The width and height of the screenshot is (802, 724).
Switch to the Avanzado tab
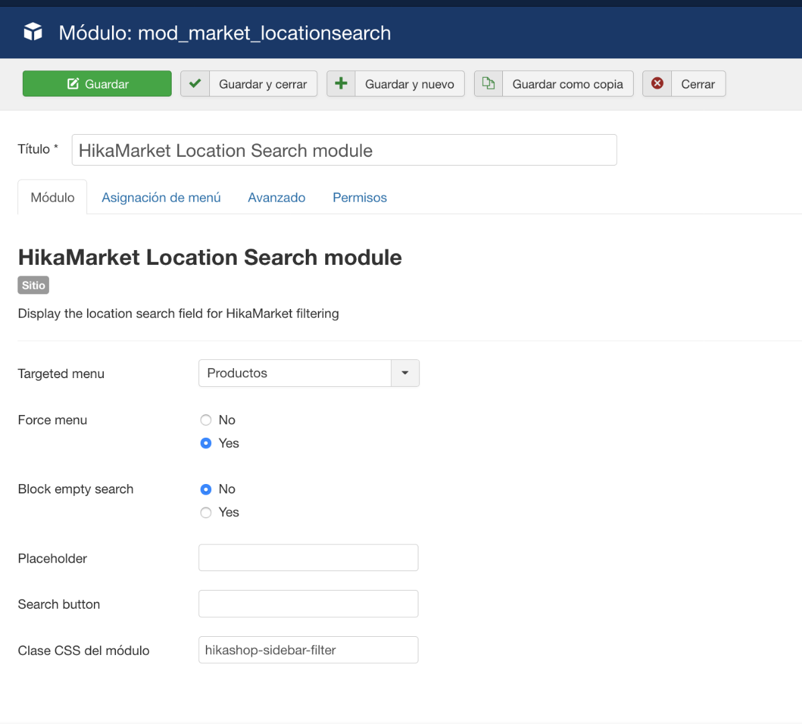coord(277,197)
